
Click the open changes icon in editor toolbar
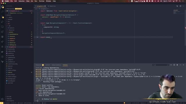(177, 6)
